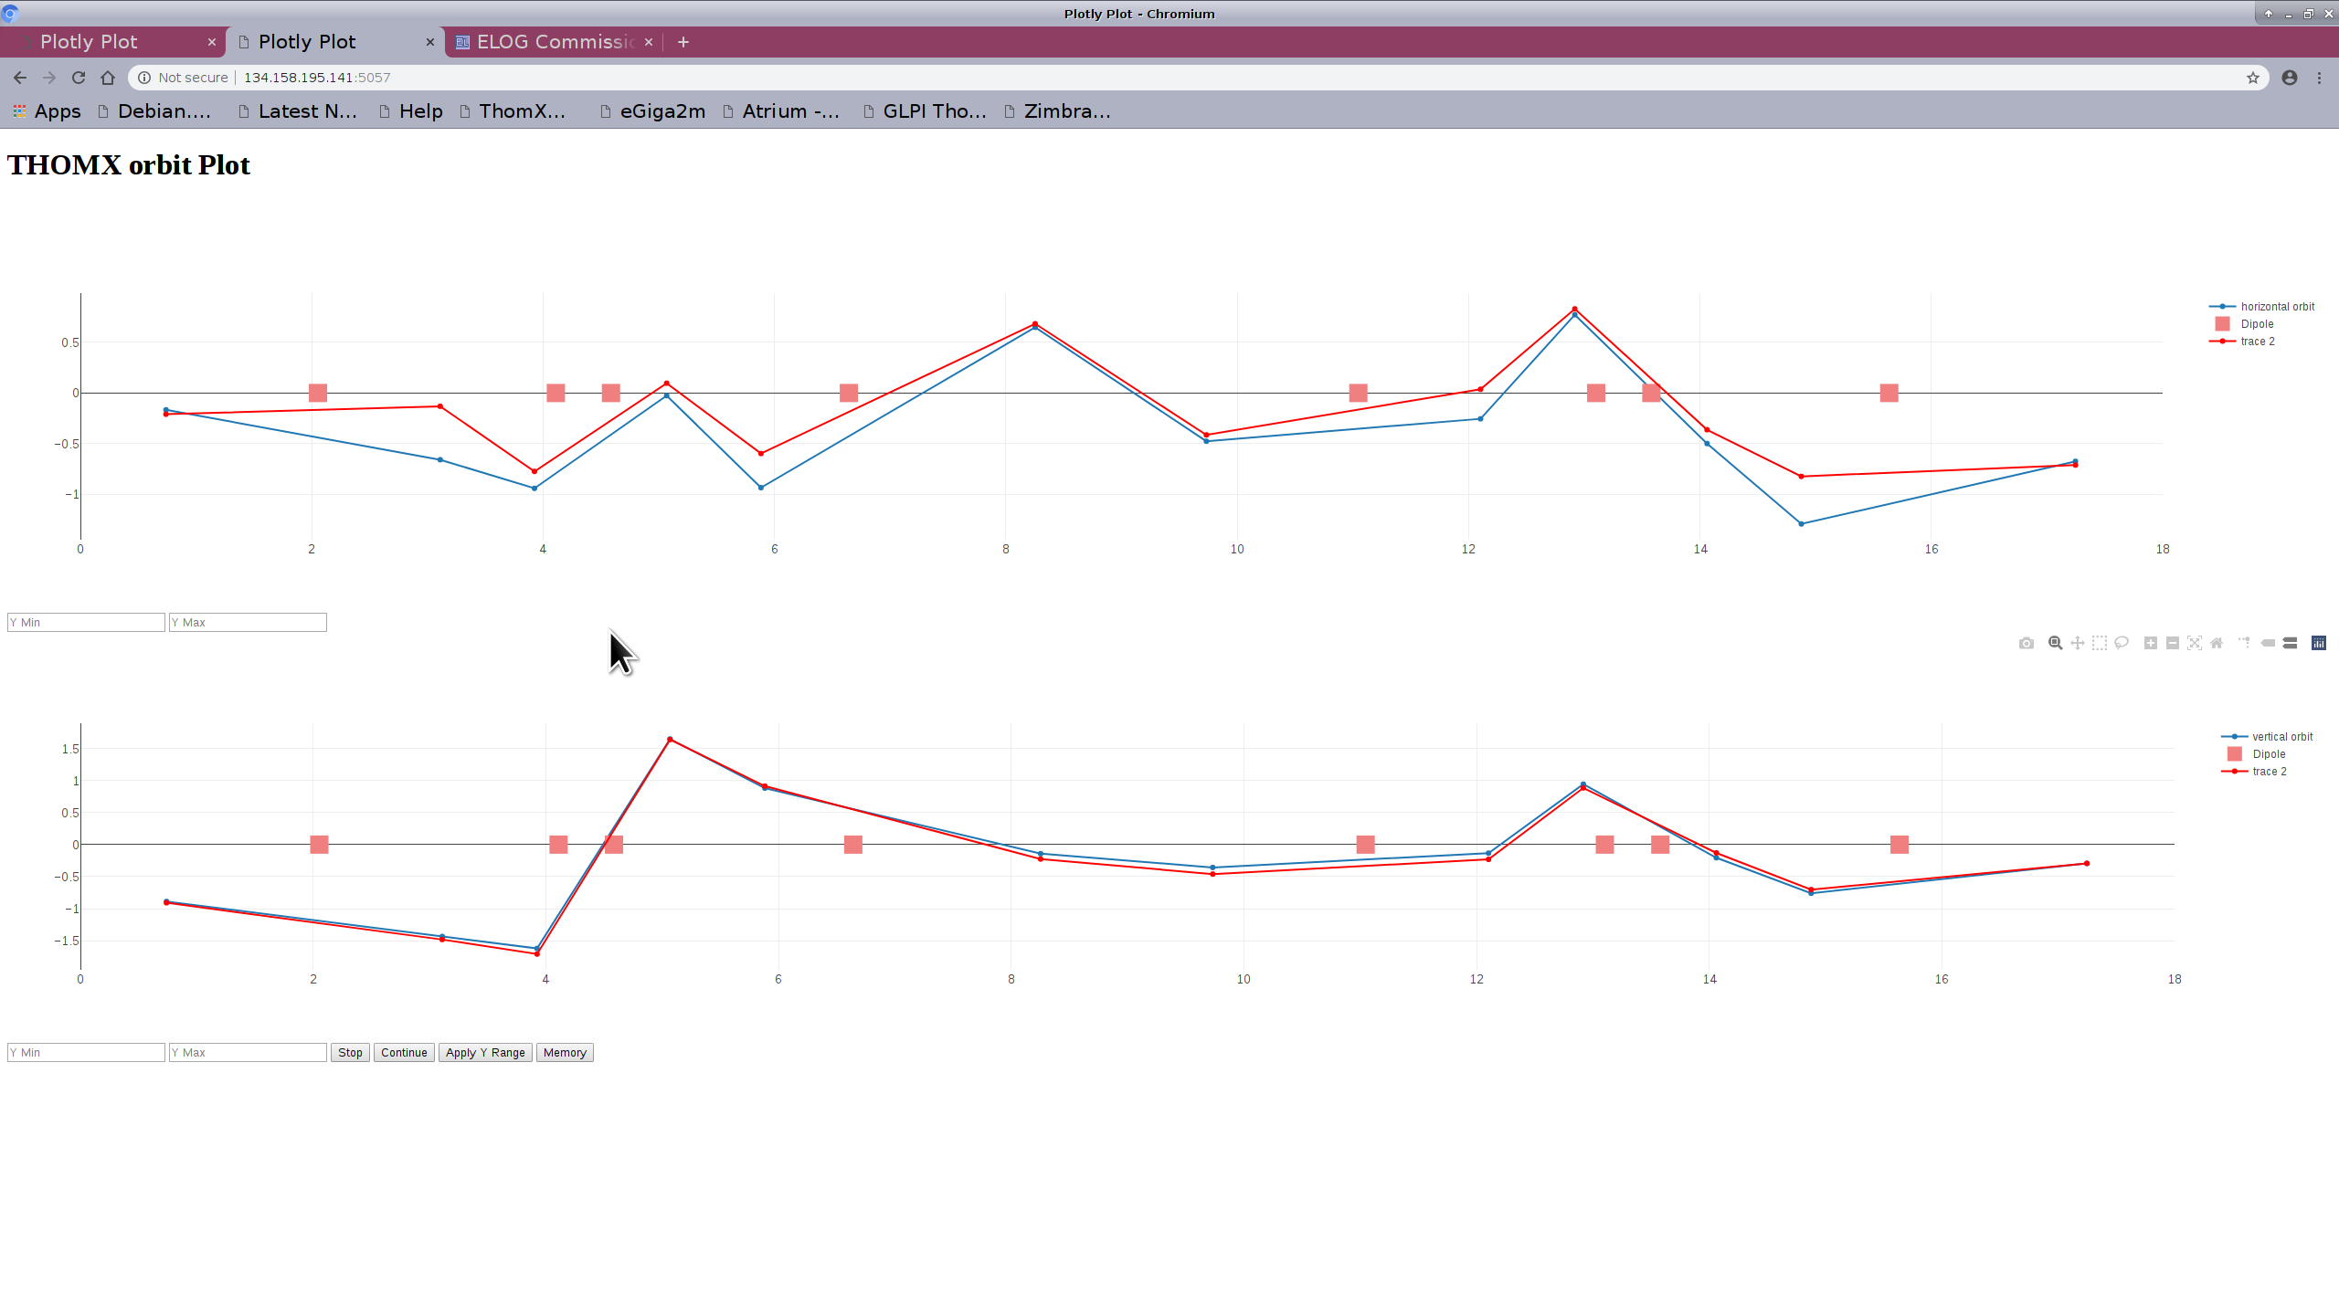Image resolution: width=2339 pixels, height=1315 pixels.
Task: Enable compare data on hover icon
Action: [x=2290, y=643]
